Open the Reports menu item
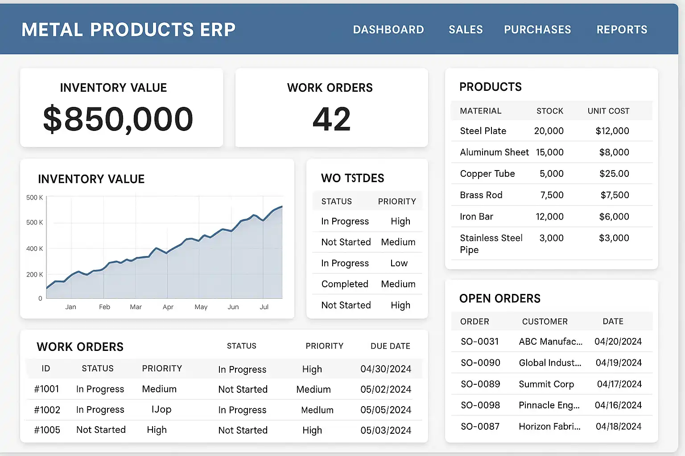This screenshot has width=685, height=456. point(622,30)
